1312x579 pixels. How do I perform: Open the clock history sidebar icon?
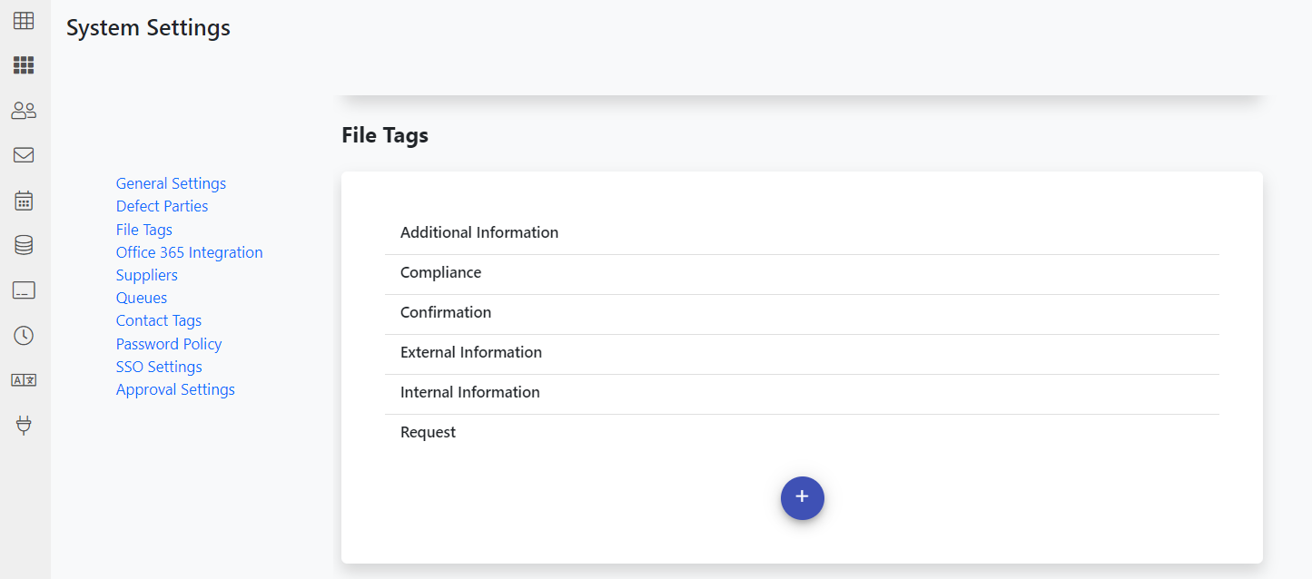[x=24, y=336]
